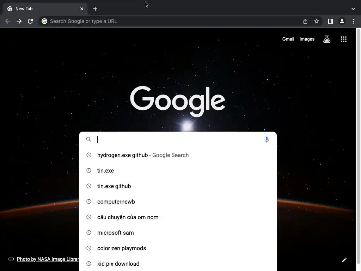Select the 'kid pix download' suggestion
Viewport: 361px width, 271px height.
click(178, 264)
